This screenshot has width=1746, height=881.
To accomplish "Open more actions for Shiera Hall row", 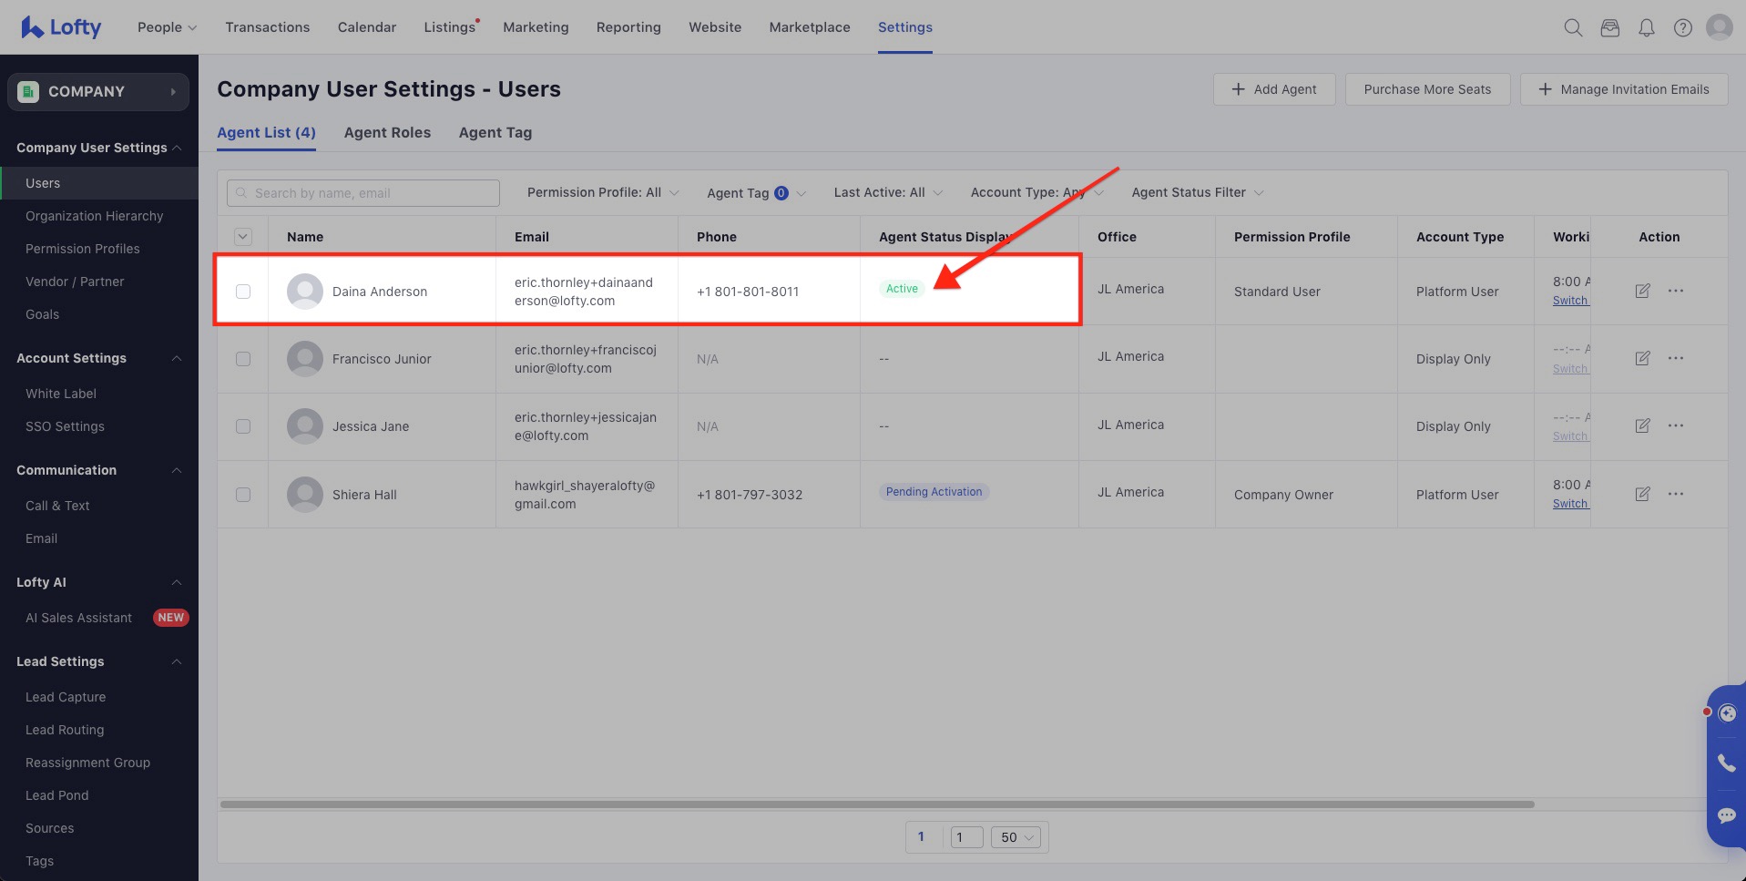I will (1677, 494).
